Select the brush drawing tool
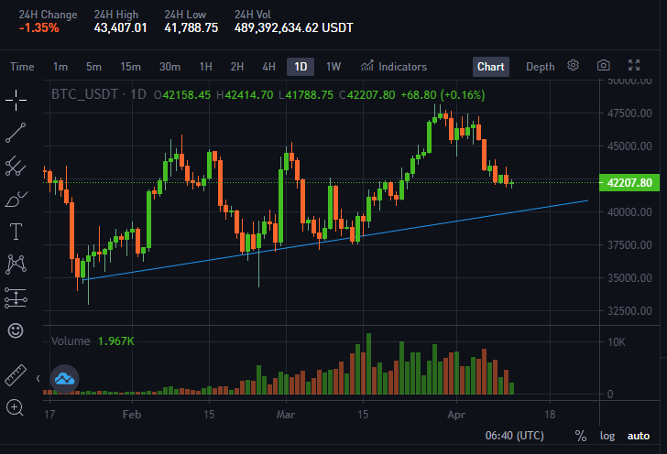The height and width of the screenshot is (454, 667). (16, 199)
